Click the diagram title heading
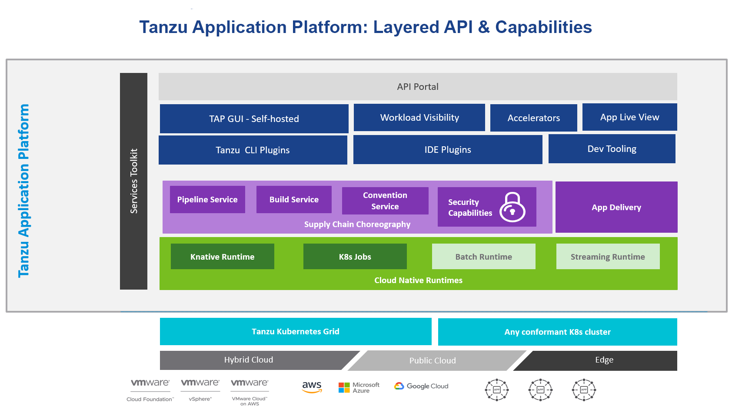 coord(366,27)
